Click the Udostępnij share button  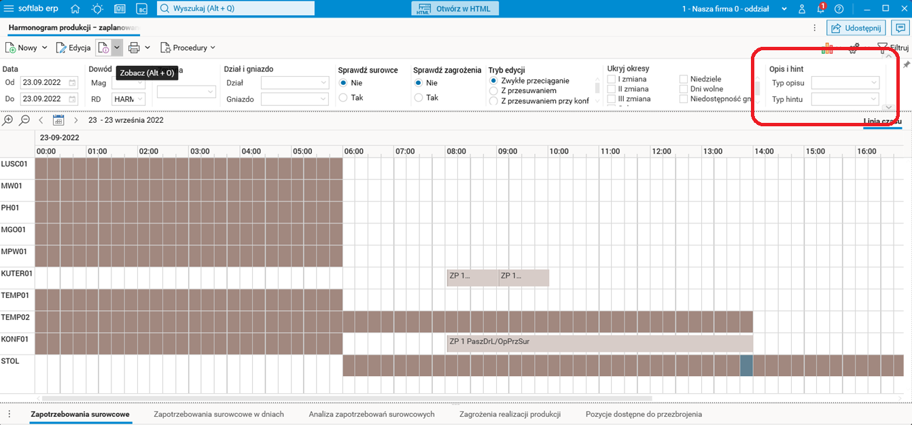point(856,28)
